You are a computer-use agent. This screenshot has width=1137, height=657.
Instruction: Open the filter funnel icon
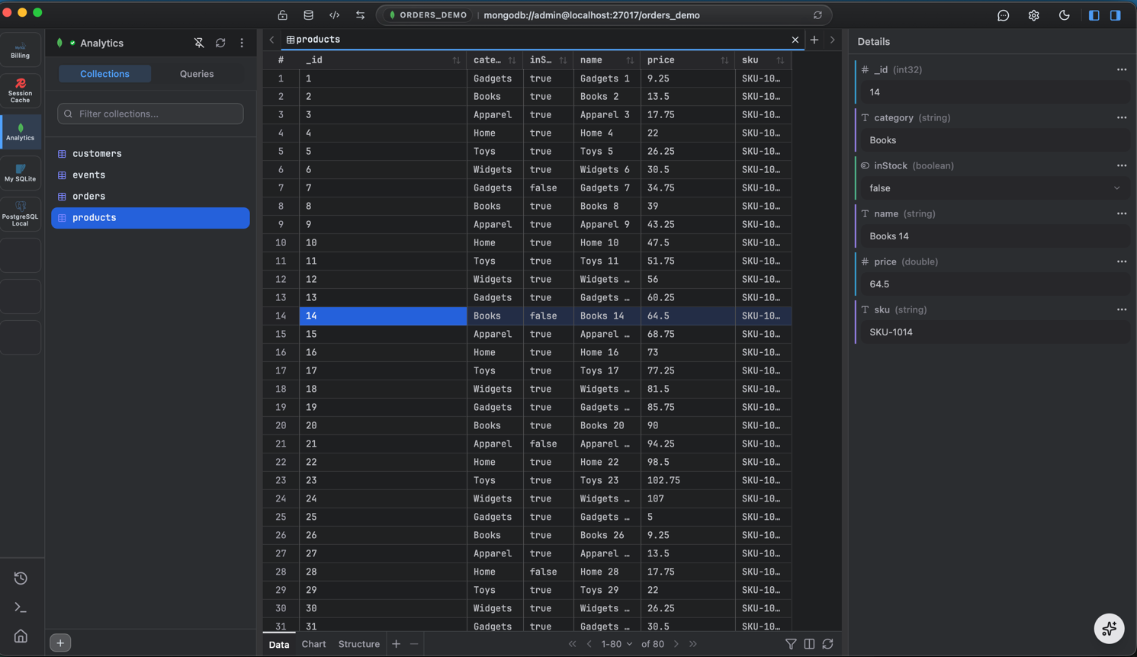pos(791,644)
